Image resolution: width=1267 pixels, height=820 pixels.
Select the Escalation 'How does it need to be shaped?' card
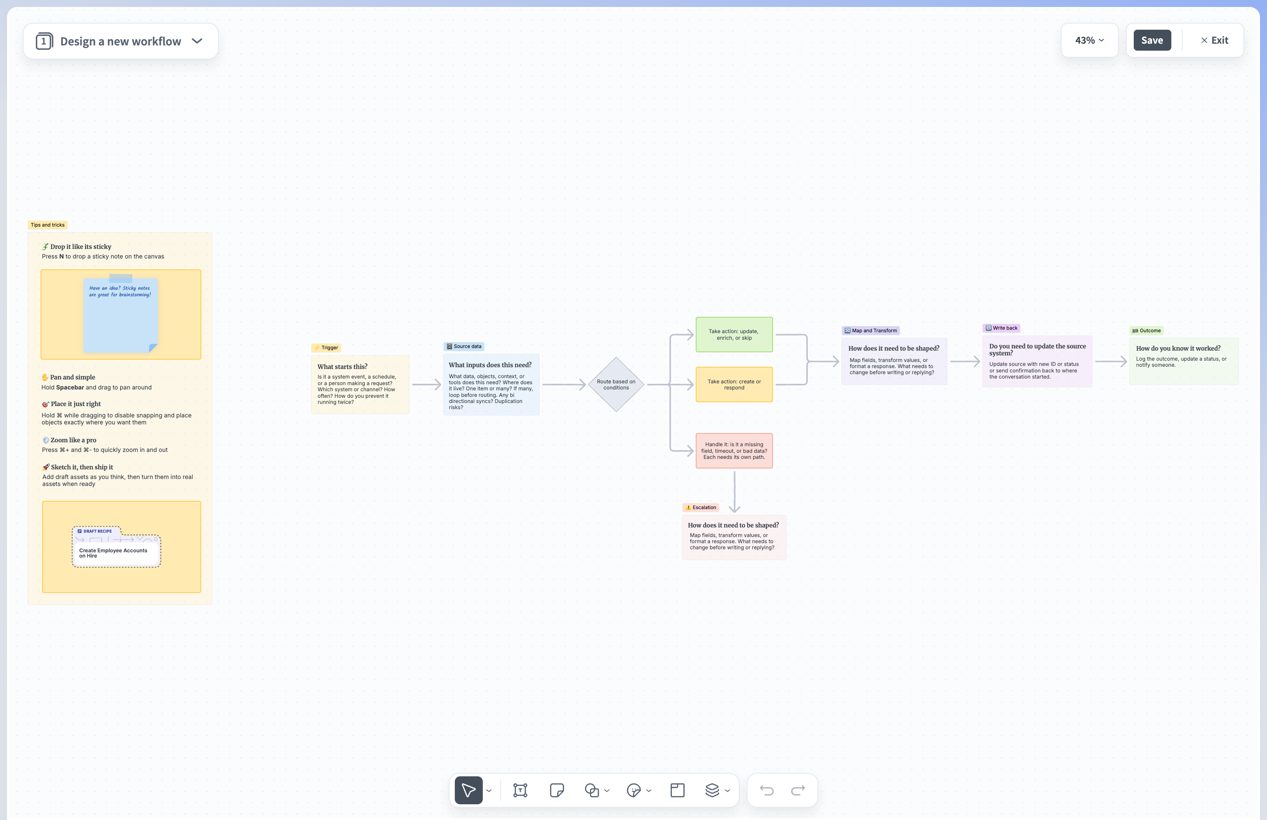pyautogui.click(x=734, y=537)
